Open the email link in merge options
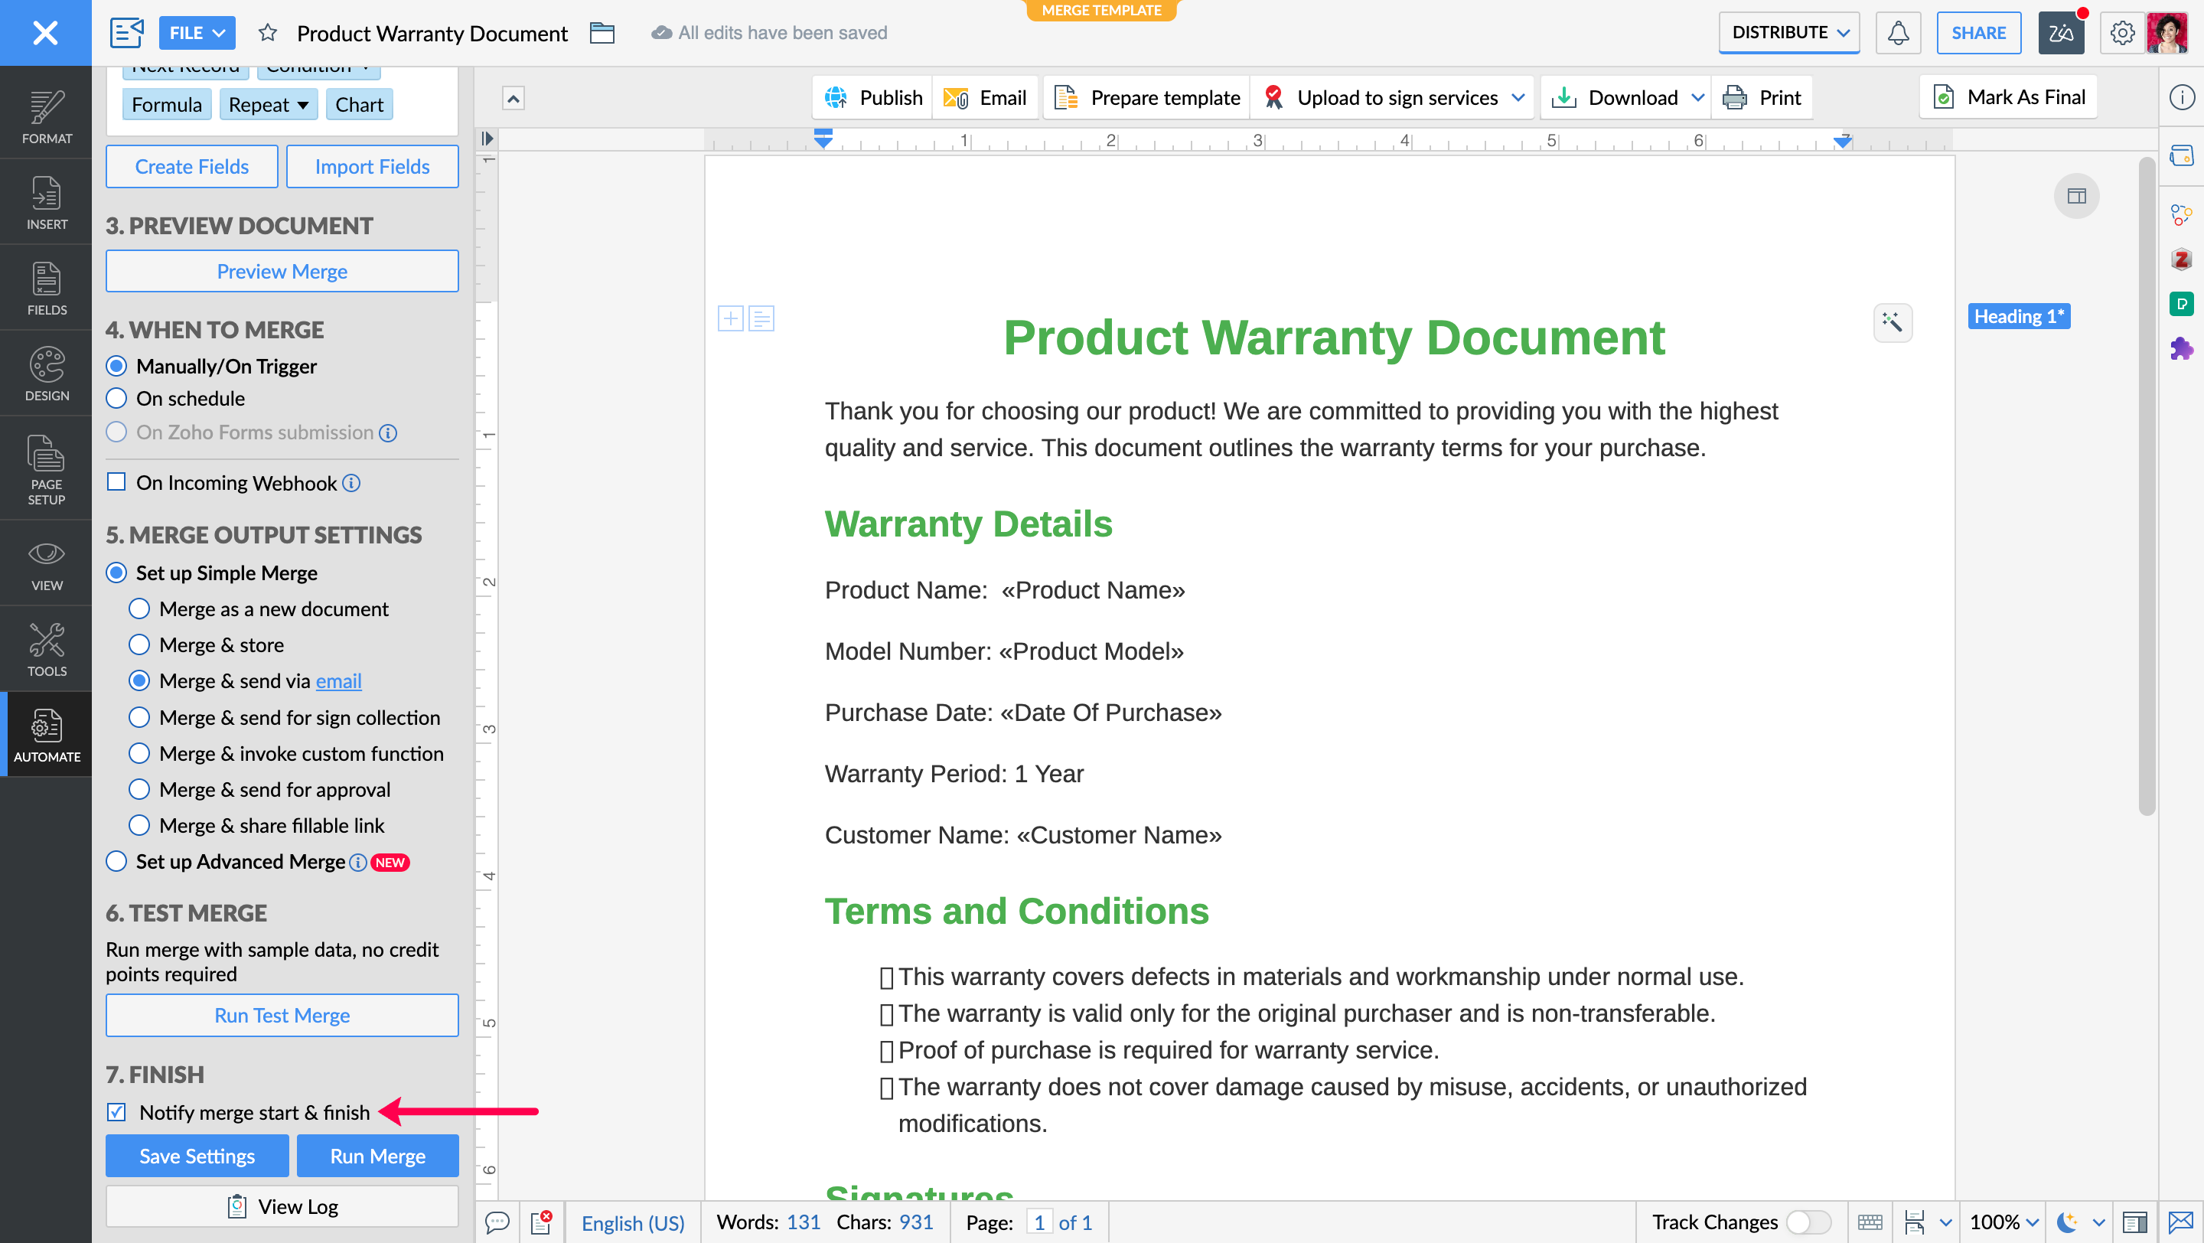The width and height of the screenshot is (2204, 1243). click(339, 681)
